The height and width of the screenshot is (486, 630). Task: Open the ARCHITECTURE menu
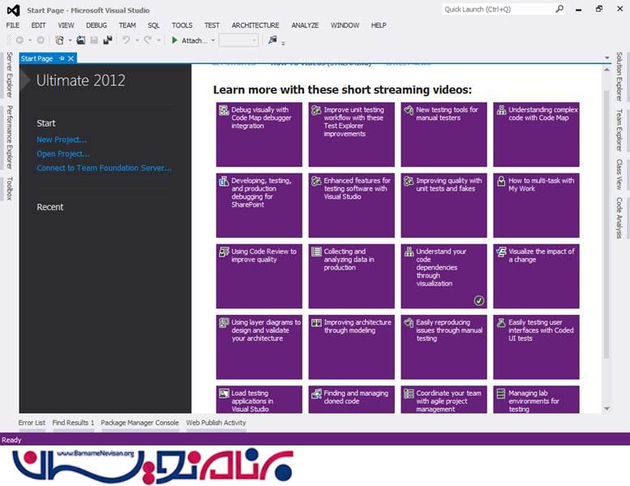255,25
